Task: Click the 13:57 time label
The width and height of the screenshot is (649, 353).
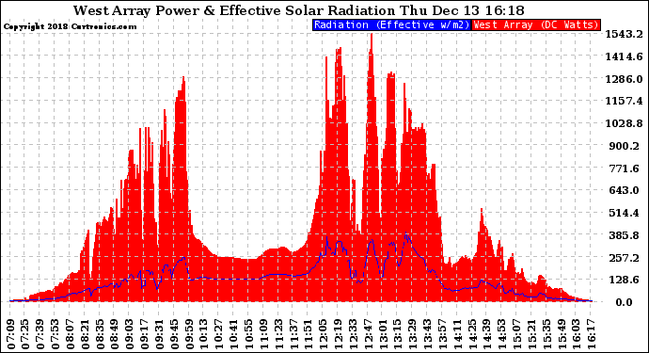Action: click(x=441, y=334)
